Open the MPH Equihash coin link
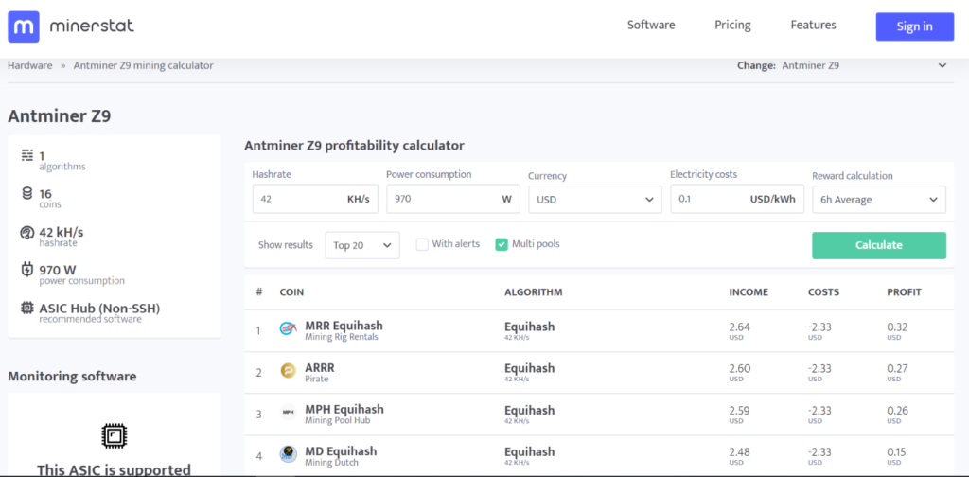The height and width of the screenshot is (477, 969). (344, 409)
